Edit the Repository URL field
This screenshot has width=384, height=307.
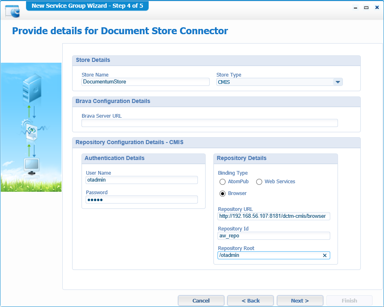click(x=274, y=216)
